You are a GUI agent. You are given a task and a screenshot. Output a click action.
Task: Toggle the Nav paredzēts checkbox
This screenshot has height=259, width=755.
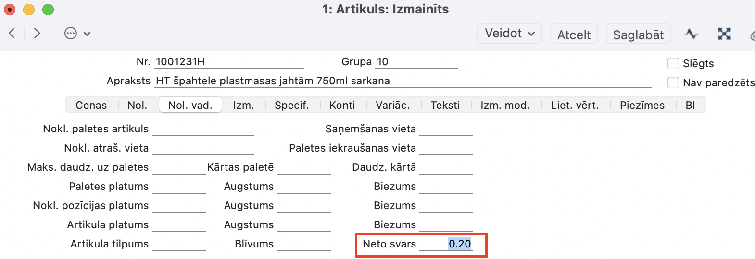(673, 82)
